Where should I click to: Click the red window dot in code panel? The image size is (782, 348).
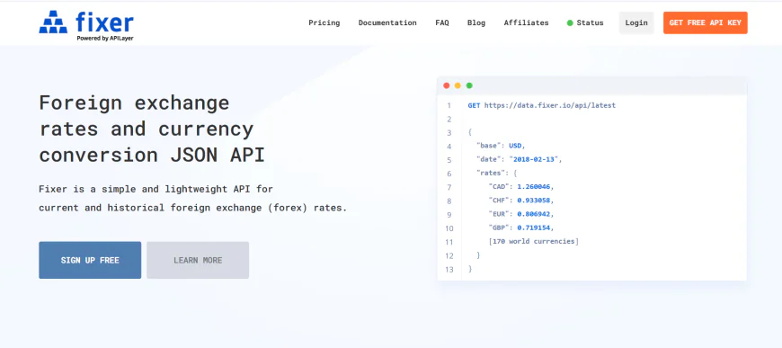[x=447, y=86]
